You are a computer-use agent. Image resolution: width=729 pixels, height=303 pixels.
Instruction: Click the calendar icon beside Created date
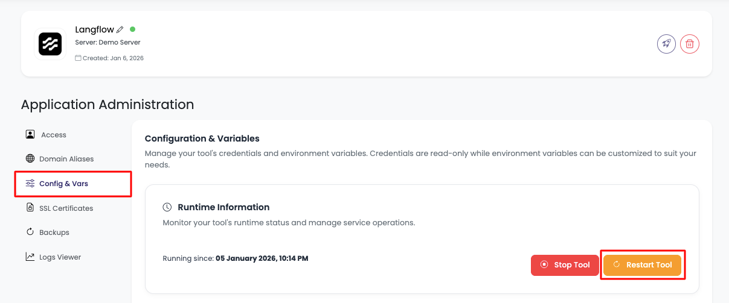pos(78,58)
